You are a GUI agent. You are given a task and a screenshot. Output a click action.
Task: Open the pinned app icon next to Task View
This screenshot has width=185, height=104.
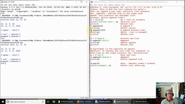[54, 102]
